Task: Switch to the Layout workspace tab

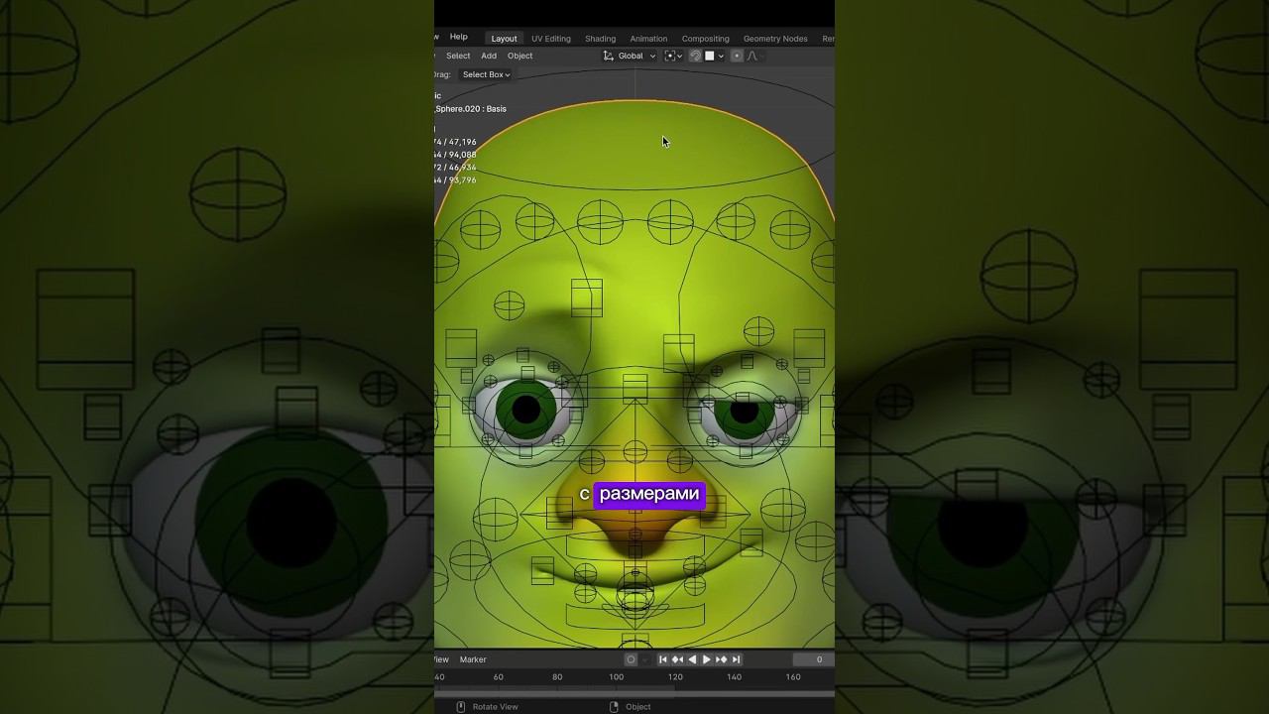Action: [x=504, y=39]
